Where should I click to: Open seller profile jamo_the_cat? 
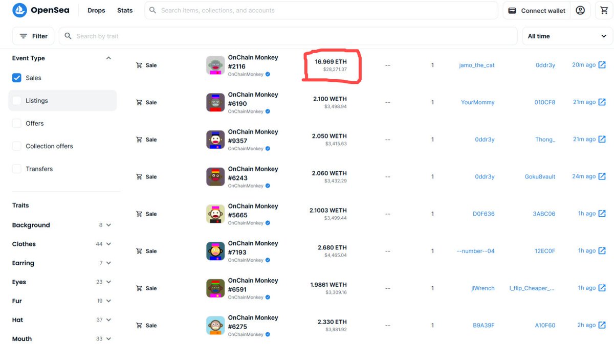(x=477, y=65)
